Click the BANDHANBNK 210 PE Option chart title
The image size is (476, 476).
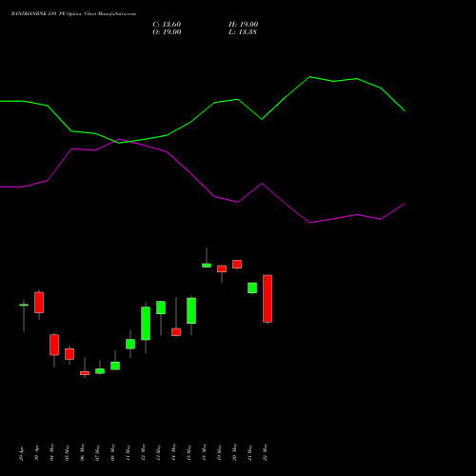(73, 14)
